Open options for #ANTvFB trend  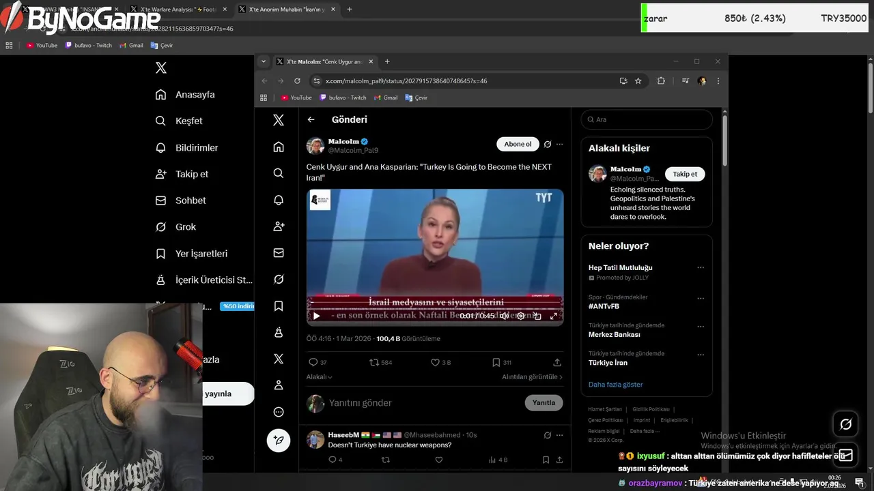coord(701,298)
